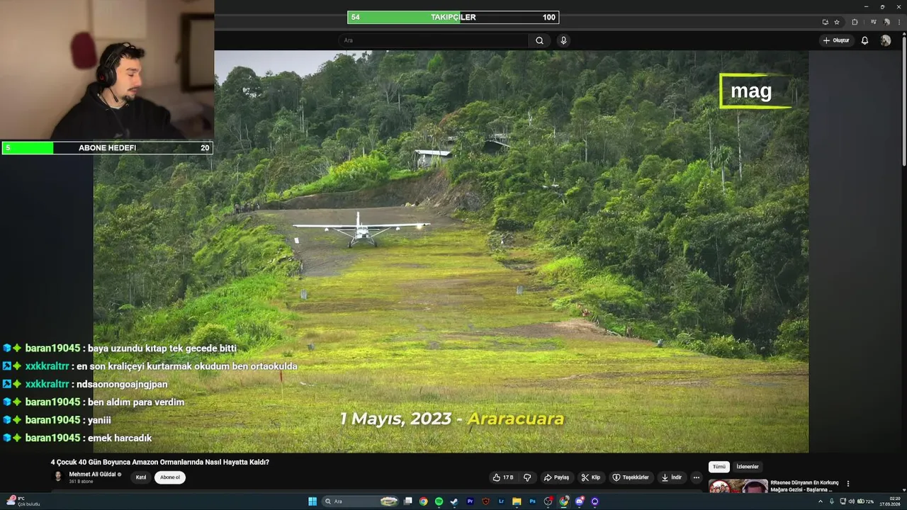The height and width of the screenshot is (510, 907).
Task: Switch to Discord in taskbar
Action: [579, 501]
